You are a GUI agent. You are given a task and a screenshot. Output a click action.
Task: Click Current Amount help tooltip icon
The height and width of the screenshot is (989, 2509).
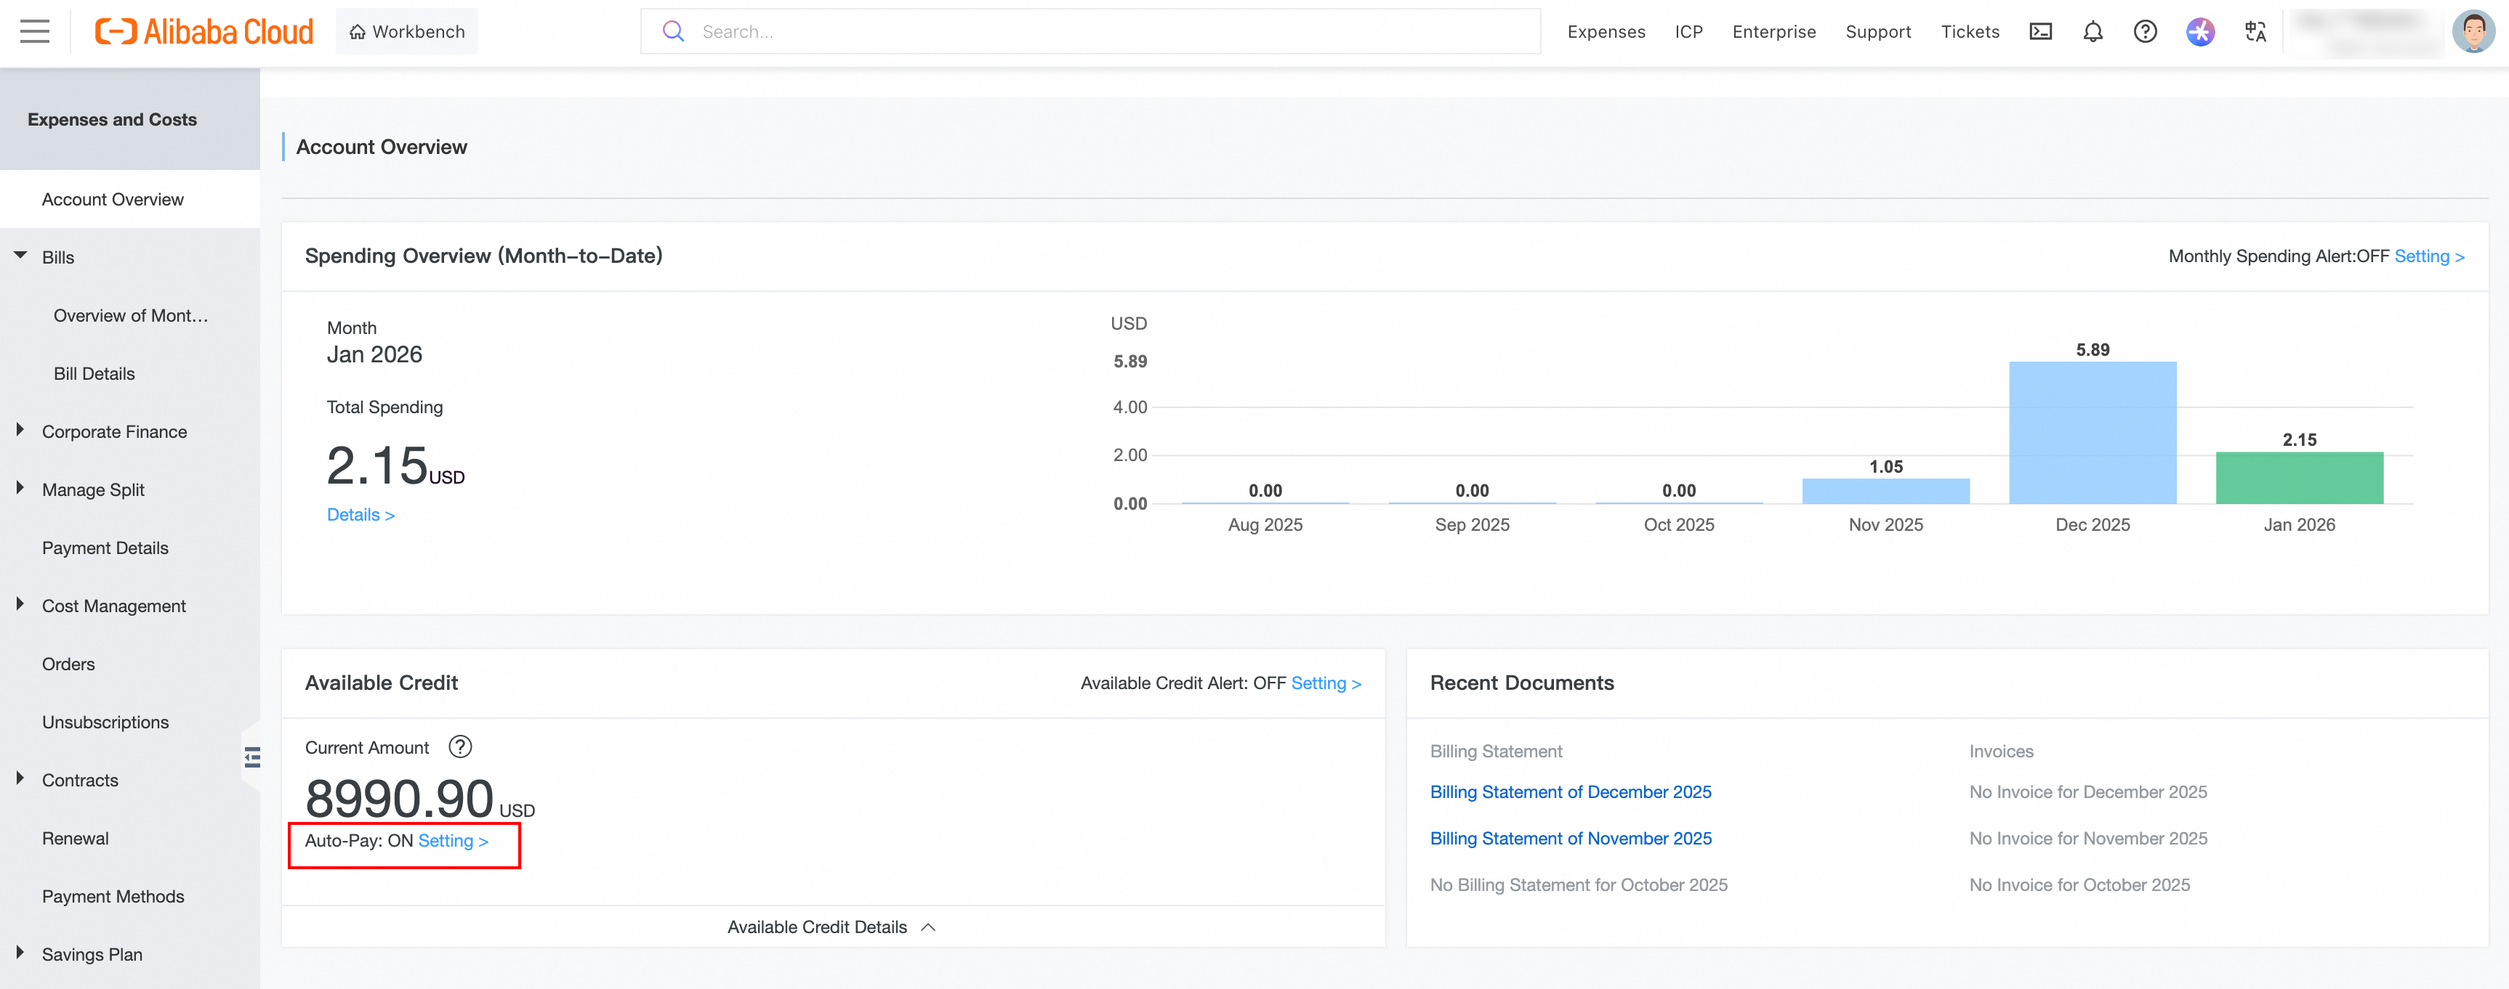[x=460, y=746]
